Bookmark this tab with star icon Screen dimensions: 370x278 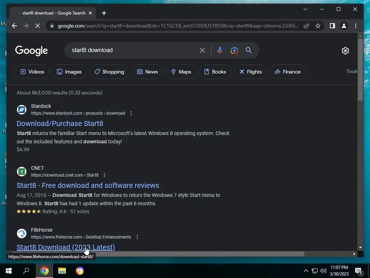click(318, 26)
